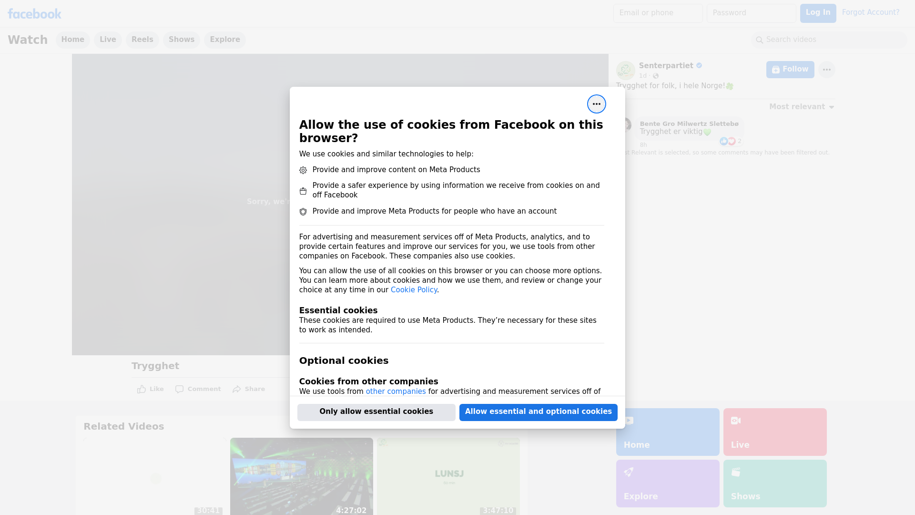Open LUNSJ related video thumbnail
915x515 pixels.
click(448, 476)
